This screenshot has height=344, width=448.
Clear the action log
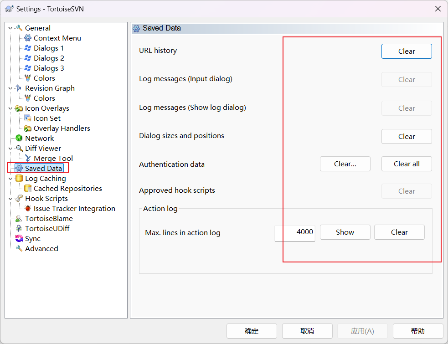pyautogui.click(x=399, y=232)
